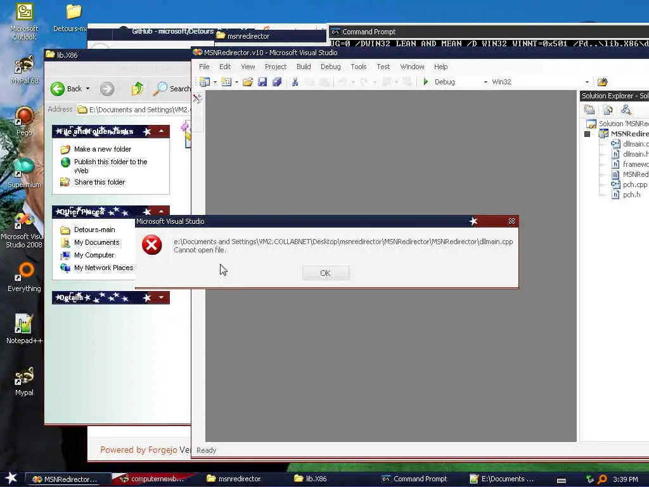Select dllmain.h in Solution Explorer
The width and height of the screenshot is (649, 487).
tap(635, 154)
